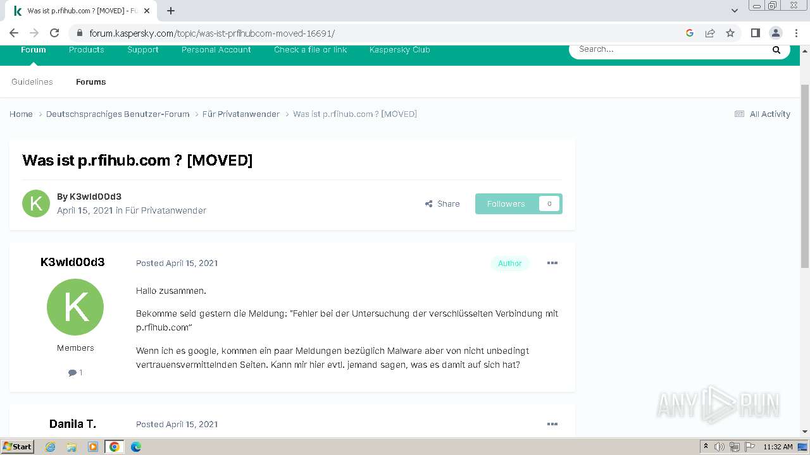Submit search with magnifier icon
The height and width of the screenshot is (455, 810).
[x=776, y=50]
